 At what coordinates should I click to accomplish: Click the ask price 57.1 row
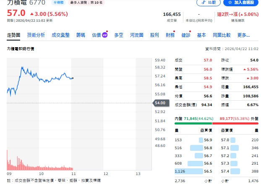pos(240,148)
